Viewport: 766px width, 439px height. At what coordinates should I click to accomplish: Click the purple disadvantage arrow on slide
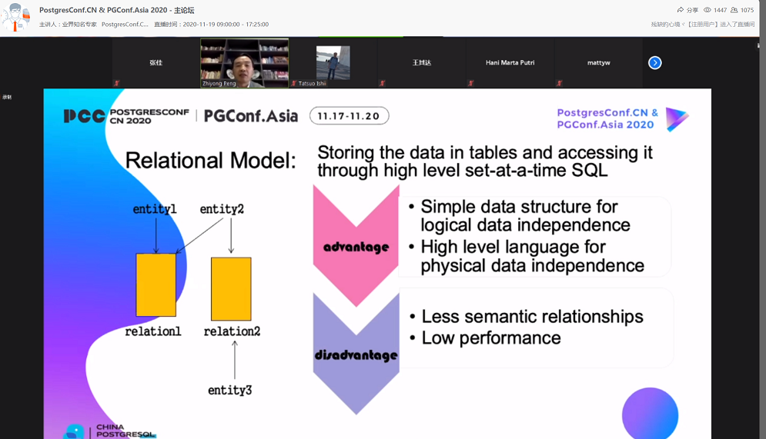(356, 354)
